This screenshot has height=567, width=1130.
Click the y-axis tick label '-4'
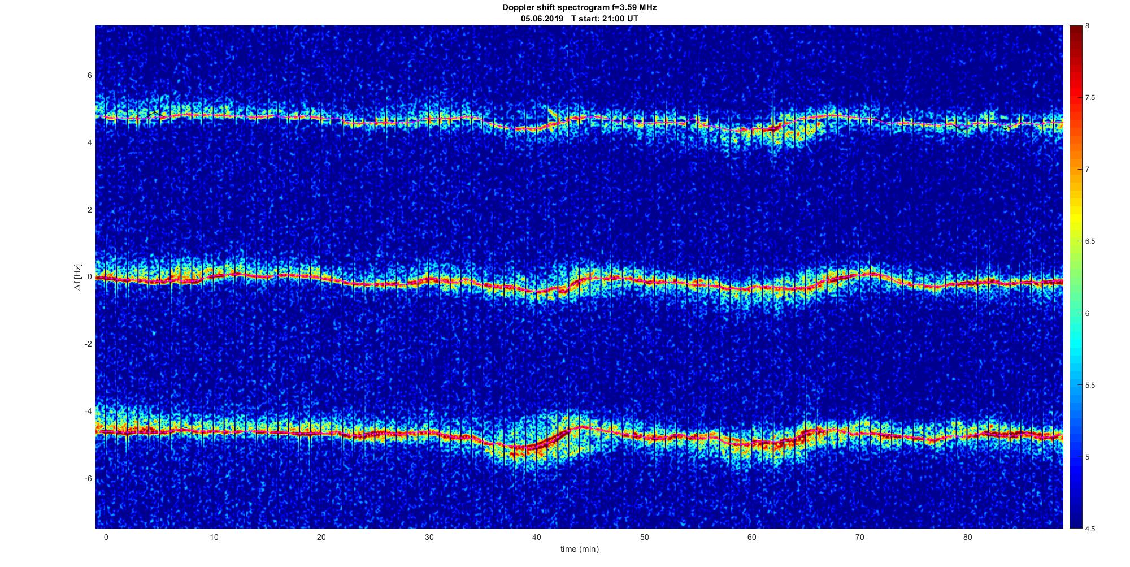(x=88, y=411)
